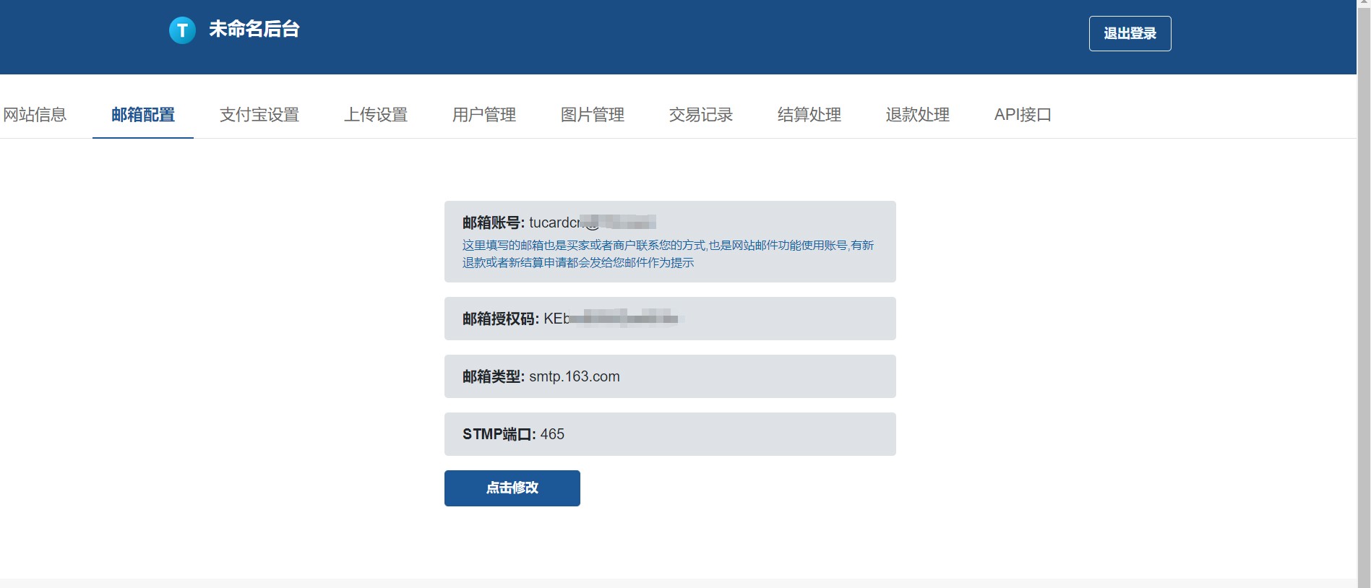Image resolution: width=1371 pixels, height=588 pixels.
Task: Open the 支付宝设置 tab
Action: pyautogui.click(x=259, y=115)
